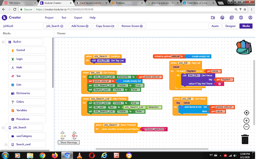Click the Show Warnings button
The height and width of the screenshot is (159, 271).
pos(68,142)
